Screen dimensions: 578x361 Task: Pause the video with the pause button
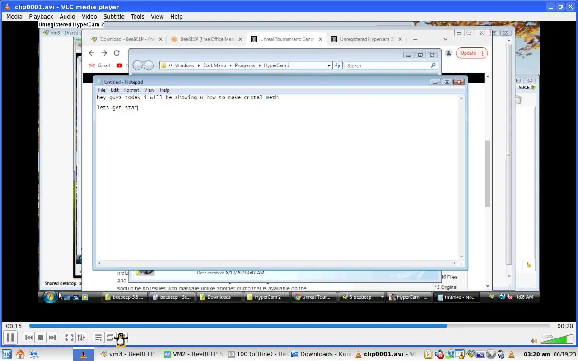[x=10, y=337]
